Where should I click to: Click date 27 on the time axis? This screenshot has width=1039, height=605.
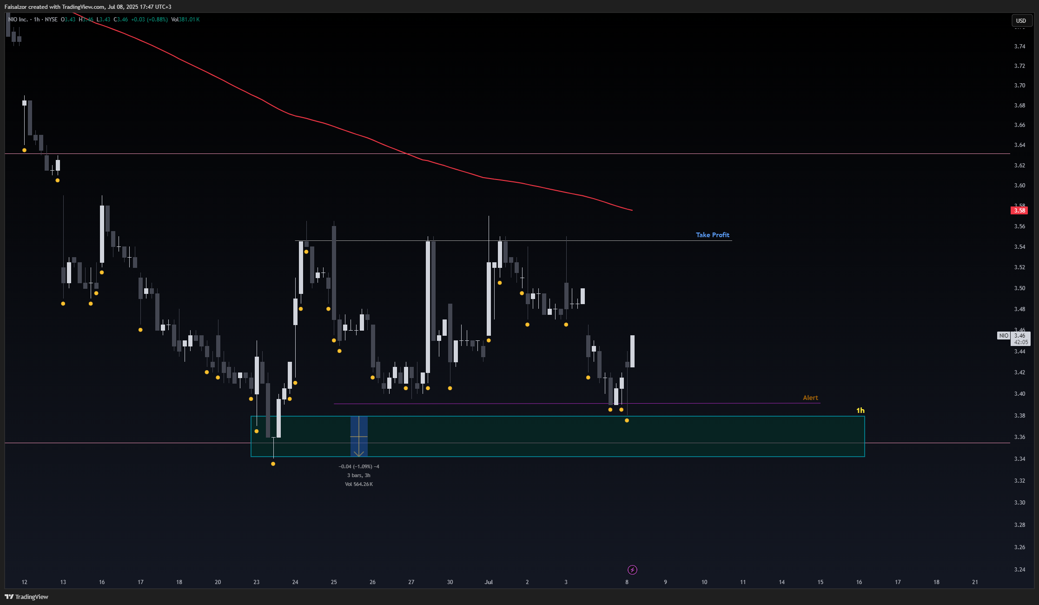(411, 582)
